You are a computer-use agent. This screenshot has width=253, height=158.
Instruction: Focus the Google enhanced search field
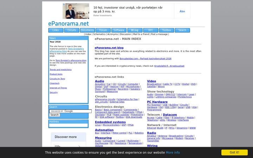[70, 111]
